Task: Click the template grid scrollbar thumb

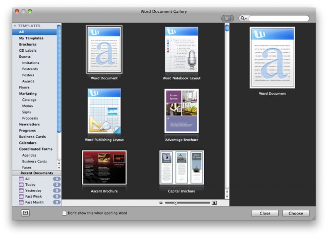Action: coord(227,28)
